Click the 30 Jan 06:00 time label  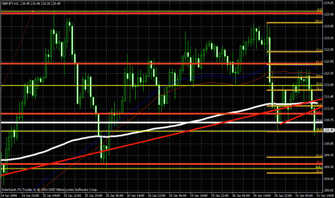coord(241,196)
